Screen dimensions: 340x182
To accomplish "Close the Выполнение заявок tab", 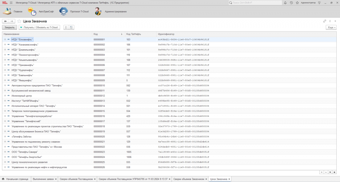I will (x=56, y=179).
